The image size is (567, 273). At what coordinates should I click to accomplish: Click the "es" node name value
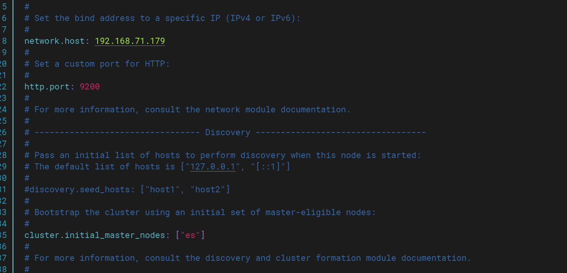click(190, 235)
